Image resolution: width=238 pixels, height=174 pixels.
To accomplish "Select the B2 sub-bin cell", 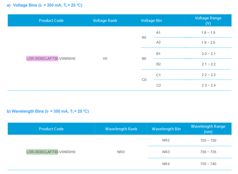I will click(158, 64).
